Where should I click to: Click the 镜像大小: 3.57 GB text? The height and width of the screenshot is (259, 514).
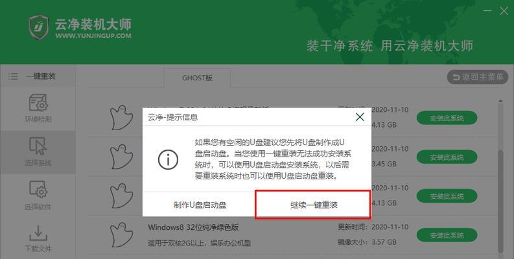coord(367,242)
